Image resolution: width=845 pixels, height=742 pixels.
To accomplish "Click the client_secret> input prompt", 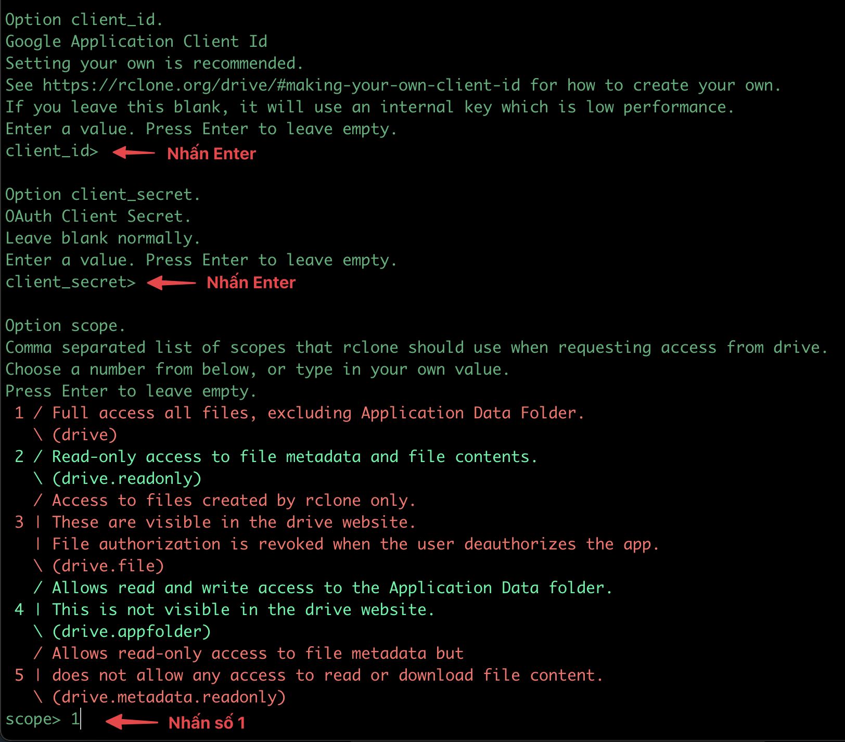I will pos(70,282).
